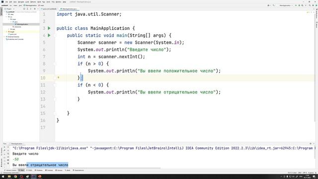Image resolution: width=318 pixels, height=179 pixels.
Task: Select pom.xml in project tree
Action: tap(12, 34)
